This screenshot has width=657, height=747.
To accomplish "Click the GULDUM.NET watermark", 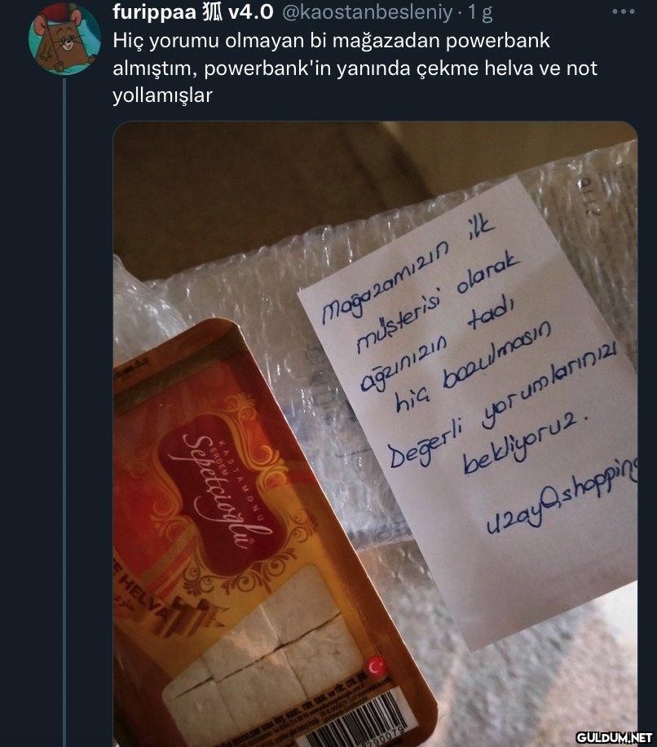I will 615,737.
